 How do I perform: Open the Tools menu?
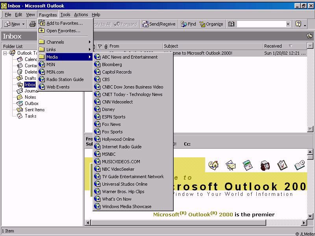pyautogui.click(x=65, y=15)
